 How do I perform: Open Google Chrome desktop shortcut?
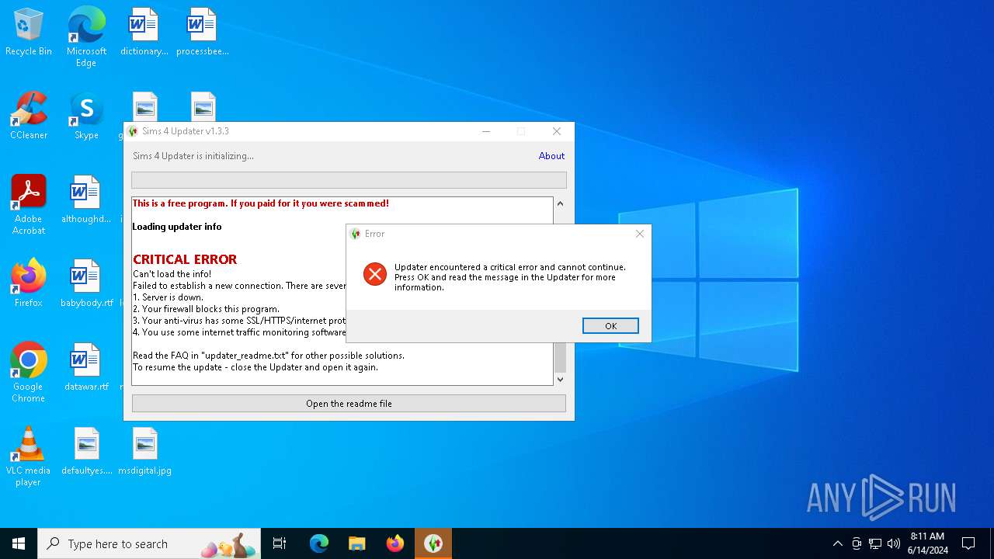pyautogui.click(x=29, y=372)
